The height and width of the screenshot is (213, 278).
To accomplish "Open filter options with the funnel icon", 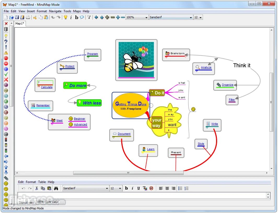I will [x=89, y=17].
